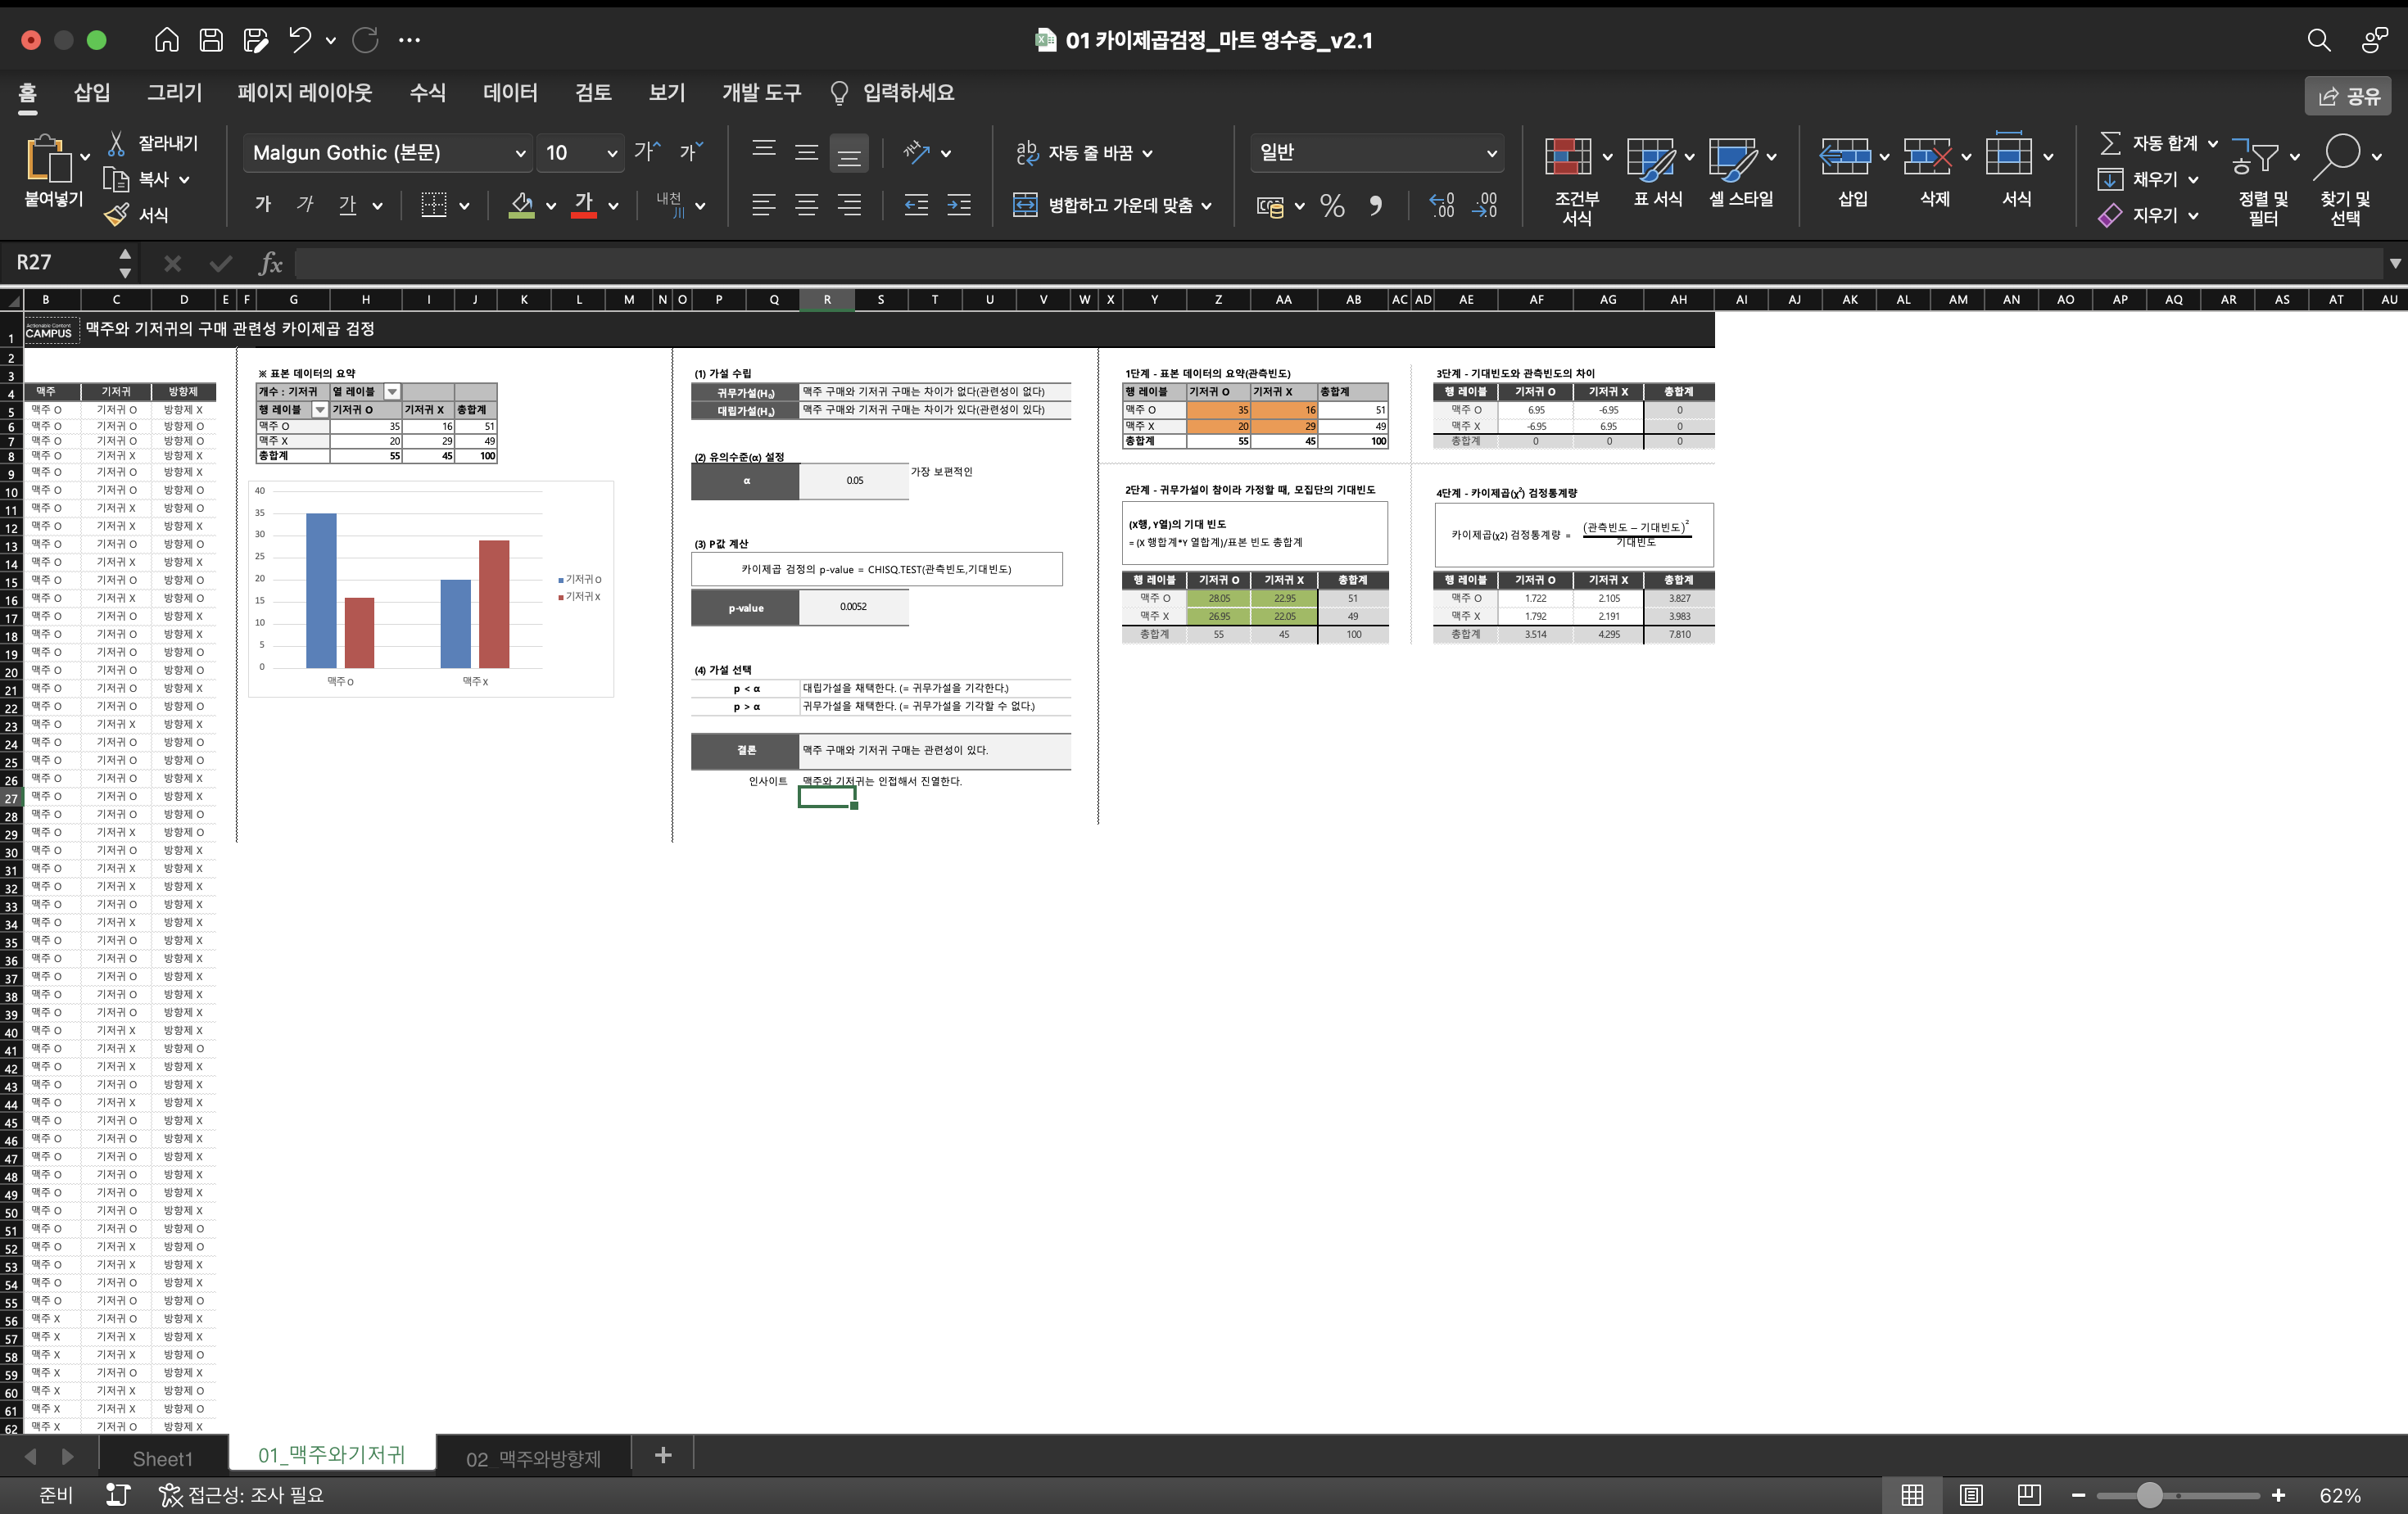Click the Save icon in title bar
The width and height of the screenshot is (2408, 1514).
point(211,40)
